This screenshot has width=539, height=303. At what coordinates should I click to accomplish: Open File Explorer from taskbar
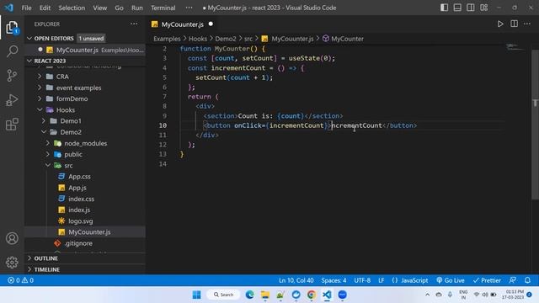point(265,295)
